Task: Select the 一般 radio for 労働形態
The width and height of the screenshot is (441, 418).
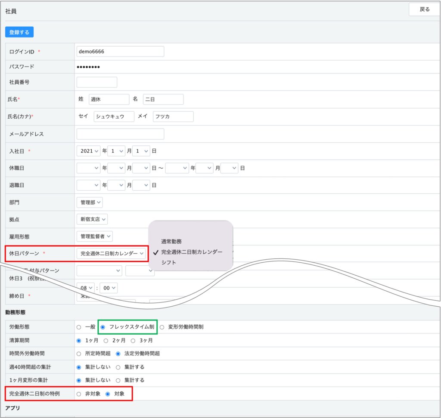Action: point(79,327)
